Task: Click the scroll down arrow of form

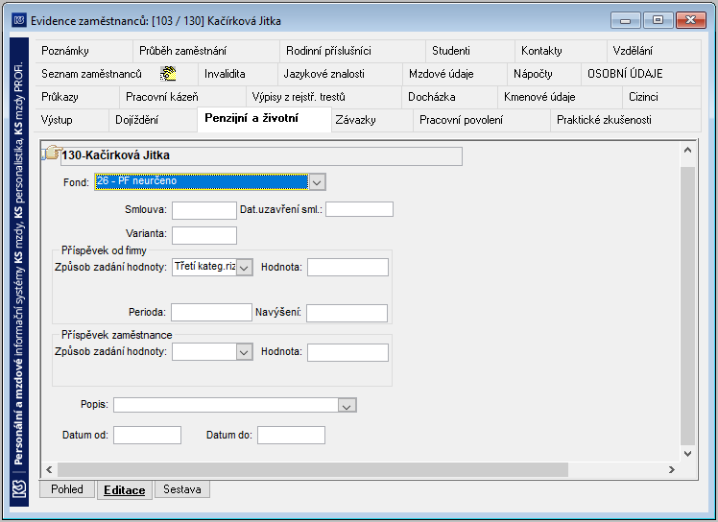Action: point(687,453)
